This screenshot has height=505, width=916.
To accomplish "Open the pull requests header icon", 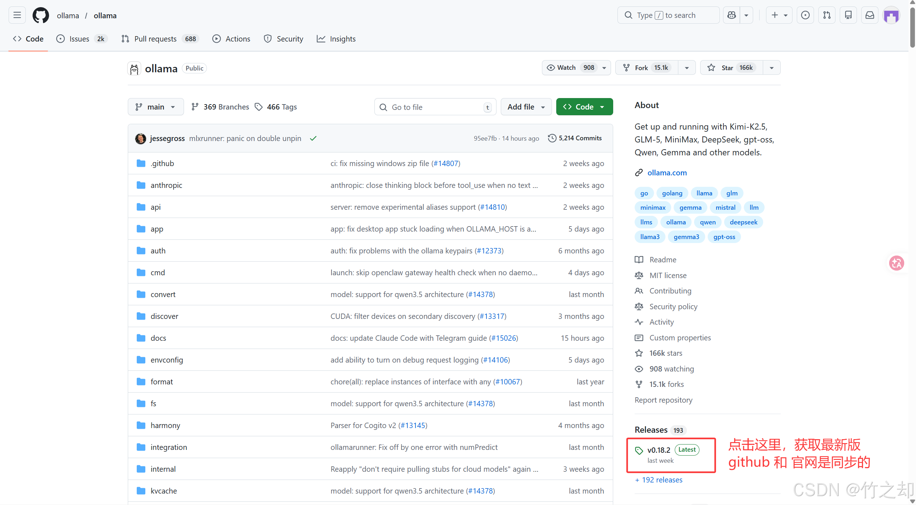I will (x=827, y=15).
